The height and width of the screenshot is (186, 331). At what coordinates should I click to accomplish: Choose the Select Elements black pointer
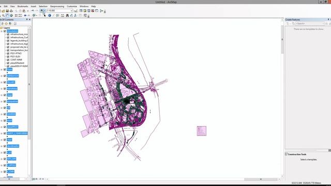click(x=44, y=16)
